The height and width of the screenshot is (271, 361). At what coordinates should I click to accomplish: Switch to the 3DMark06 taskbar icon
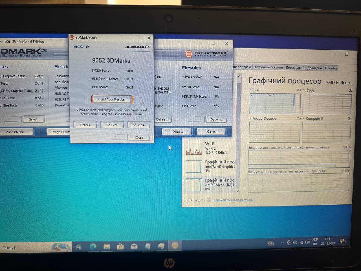point(175,246)
